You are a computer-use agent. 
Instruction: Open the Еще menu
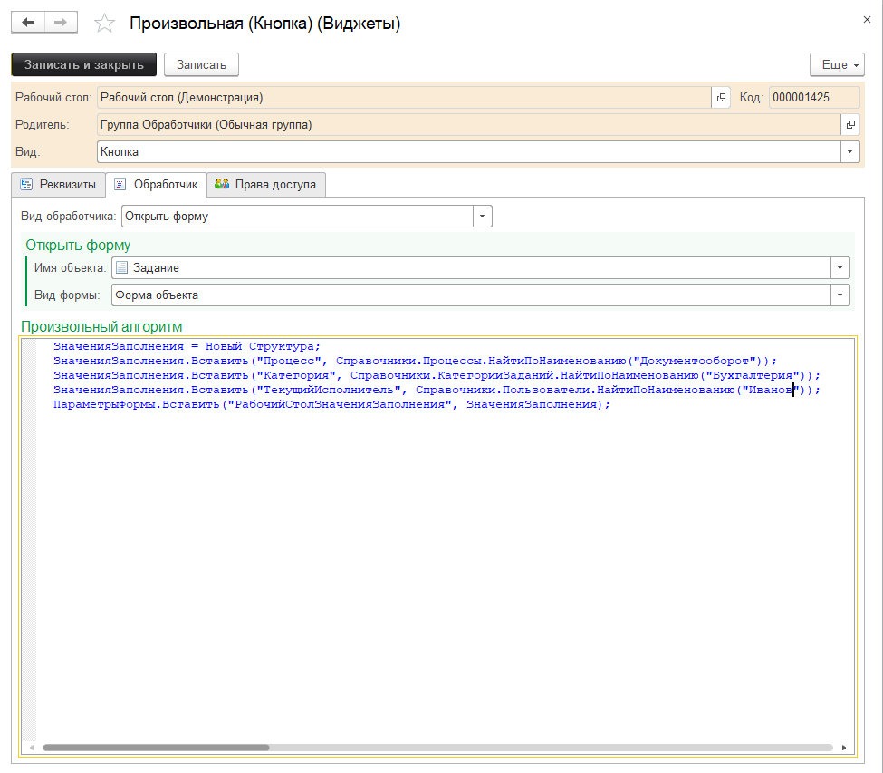(x=837, y=65)
